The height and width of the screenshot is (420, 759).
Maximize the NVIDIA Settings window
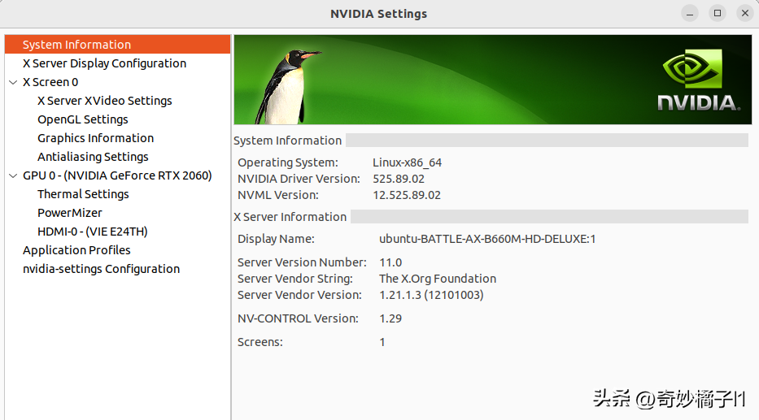click(x=718, y=14)
